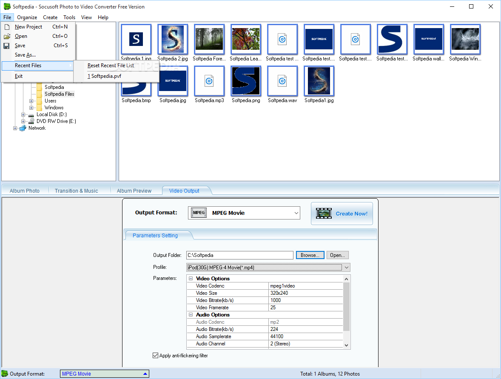The image size is (501, 379).
Task: Expand the Users folder node
Action: pos(31,101)
